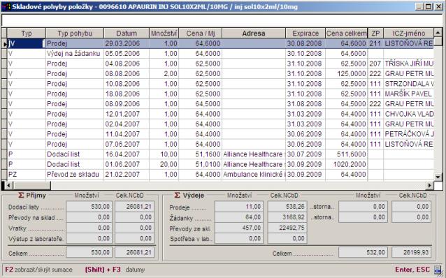The height and width of the screenshot is (278, 446).
Task: Click Dodací listy Celk.NCbD field 26081,21
Action: click(x=134, y=206)
